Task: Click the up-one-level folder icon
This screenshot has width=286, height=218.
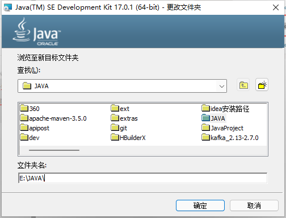Action: [243, 85]
